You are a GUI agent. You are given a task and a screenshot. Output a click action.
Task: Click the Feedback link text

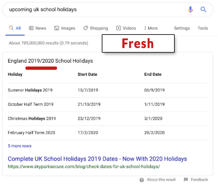199,180
